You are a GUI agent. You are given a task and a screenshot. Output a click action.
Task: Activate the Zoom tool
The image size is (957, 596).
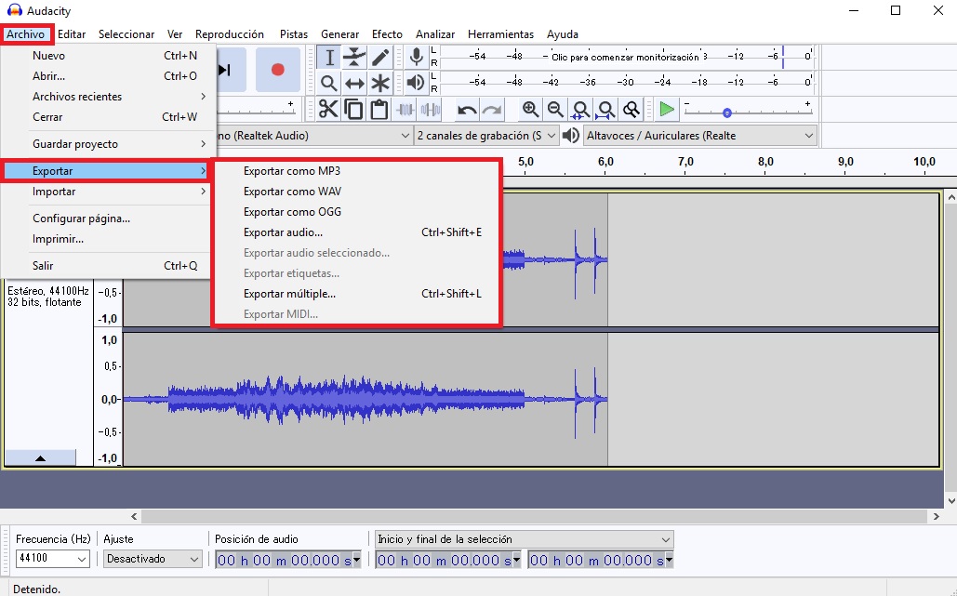(x=328, y=84)
